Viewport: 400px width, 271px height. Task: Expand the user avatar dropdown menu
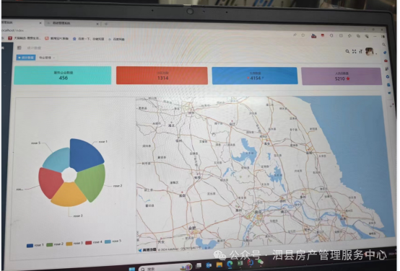pyautogui.click(x=370, y=52)
